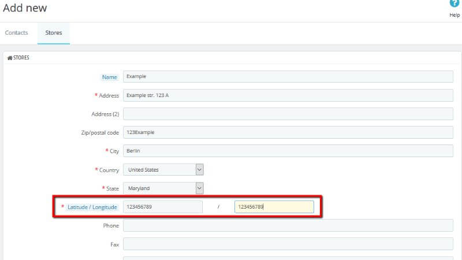Click the Latitude input field
The height and width of the screenshot is (260, 462).
pos(163,207)
